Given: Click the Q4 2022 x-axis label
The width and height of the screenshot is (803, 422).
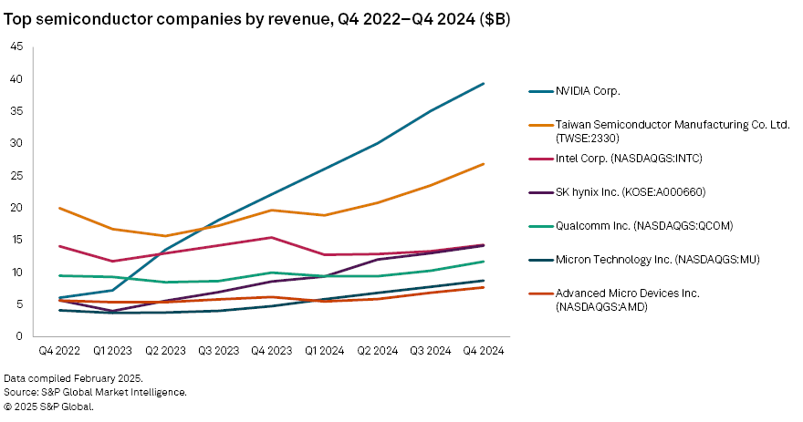Looking at the screenshot, I should click(x=59, y=349).
